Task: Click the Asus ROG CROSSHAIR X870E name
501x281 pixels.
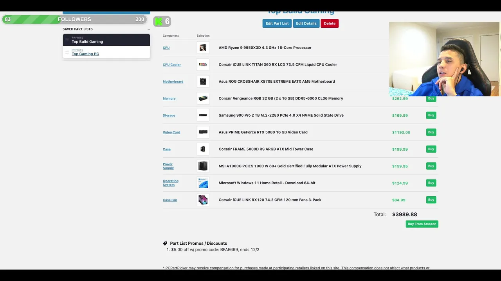Action: click(x=277, y=81)
